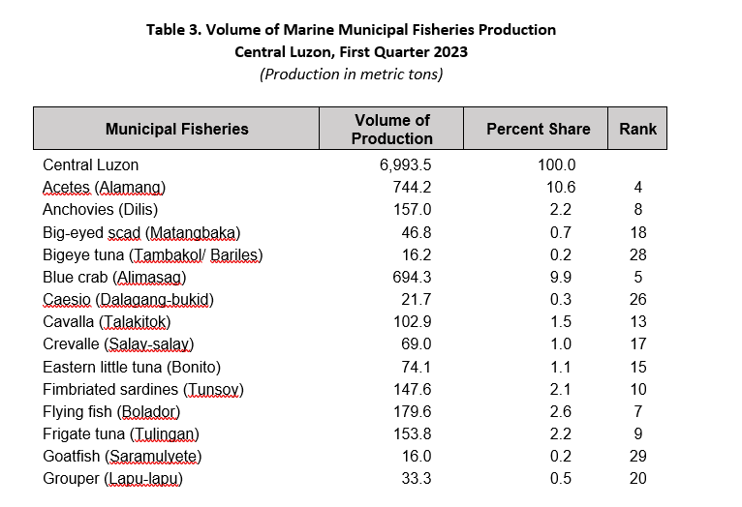Click the 'Bigeye tuna (Tambakol/ Bariles)' label
The width and height of the screenshot is (742, 507).
tap(152, 255)
